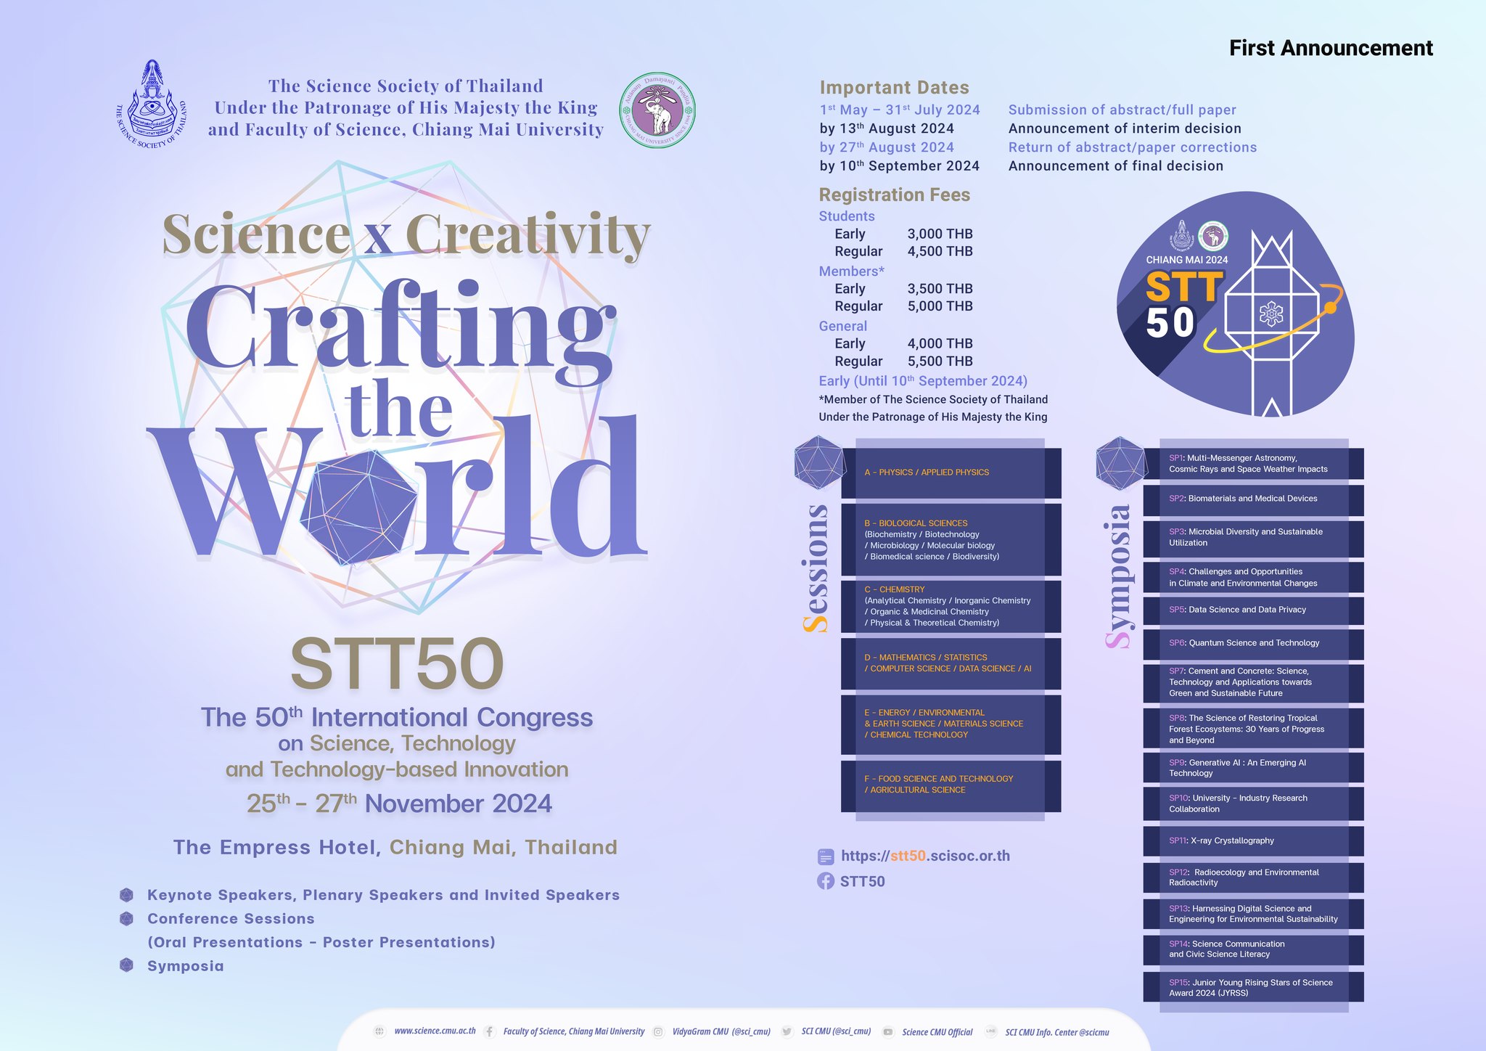Click the LINE icon in the footer
Viewport: 1486px width, 1051px height.
tap(990, 1031)
